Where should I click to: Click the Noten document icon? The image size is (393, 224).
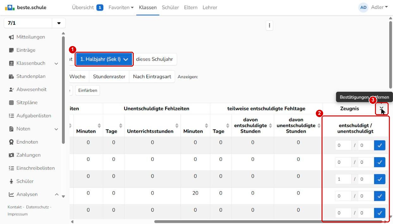(11, 129)
